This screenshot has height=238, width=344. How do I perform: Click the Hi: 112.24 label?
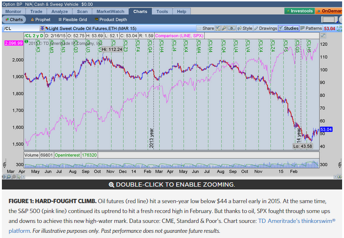112,49
